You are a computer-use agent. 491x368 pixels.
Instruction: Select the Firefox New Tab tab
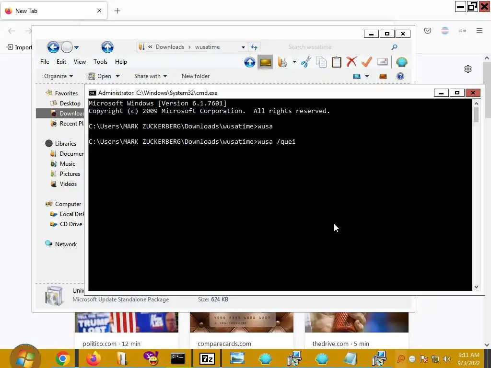coord(54,11)
